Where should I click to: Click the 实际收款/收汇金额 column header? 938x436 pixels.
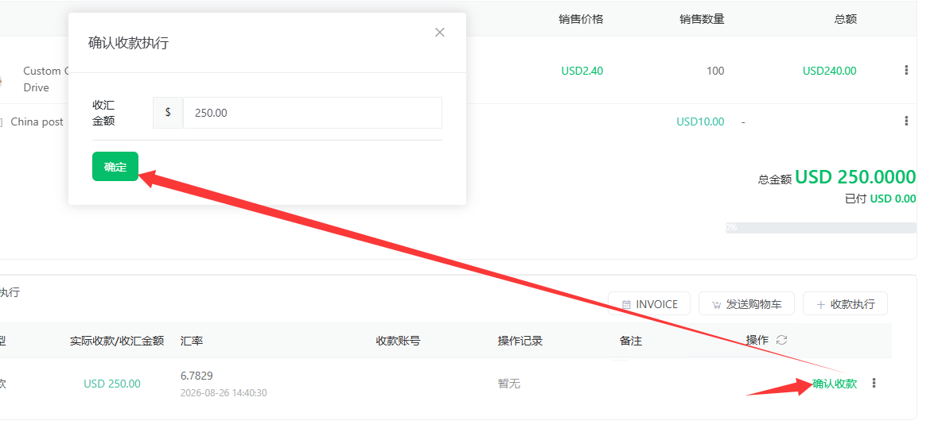point(117,341)
